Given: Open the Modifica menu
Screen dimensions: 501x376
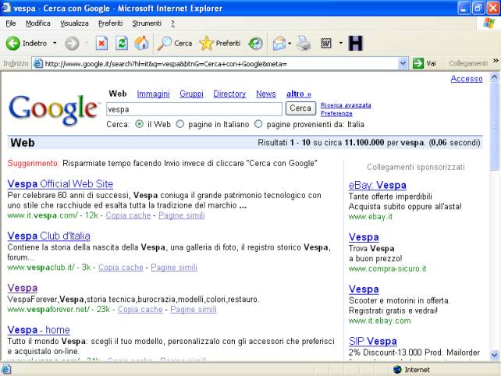Looking at the screenshot, I should (x=38, y=23).
